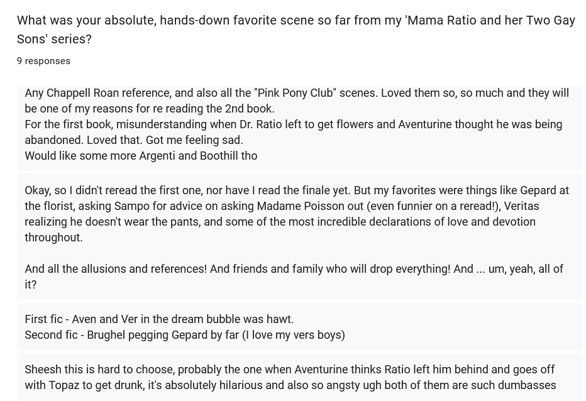Viewport: 586px width, 401px height.
Task: Click the 'Madame Poisson' name in the response
Action: click(x=321, y=206)
